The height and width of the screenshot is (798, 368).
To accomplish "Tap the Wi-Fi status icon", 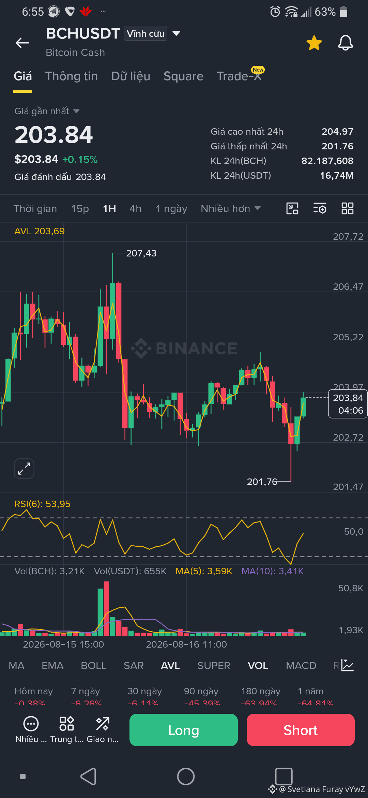I will 291,12.
